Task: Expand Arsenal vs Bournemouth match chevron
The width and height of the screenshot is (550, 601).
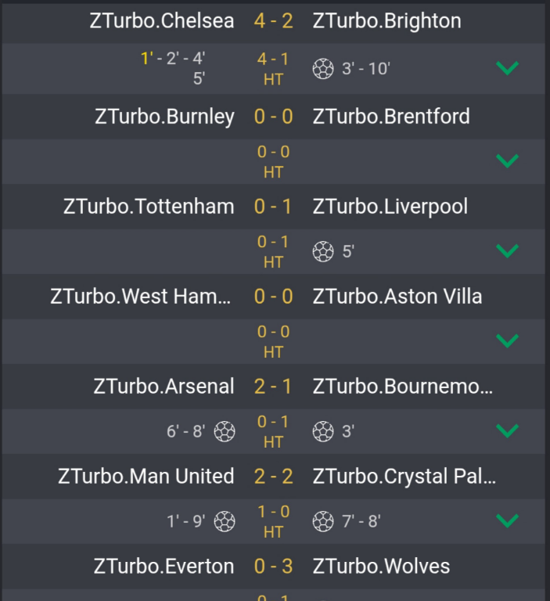Action: click(x=508, y=431)
